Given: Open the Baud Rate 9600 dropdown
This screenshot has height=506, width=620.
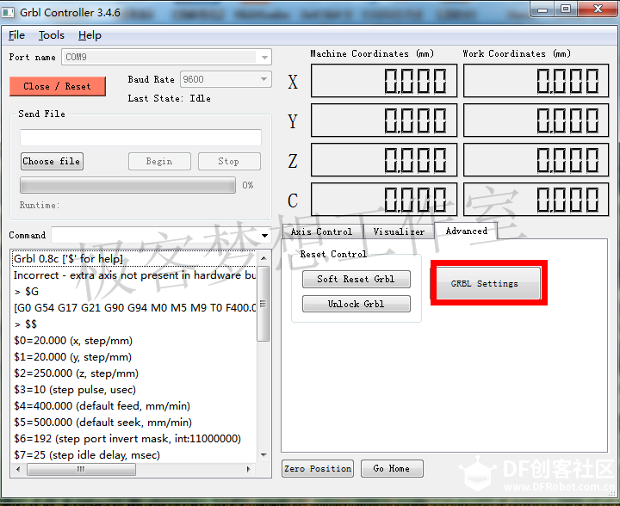Looking at the screenshot, I should coord(263,79).
